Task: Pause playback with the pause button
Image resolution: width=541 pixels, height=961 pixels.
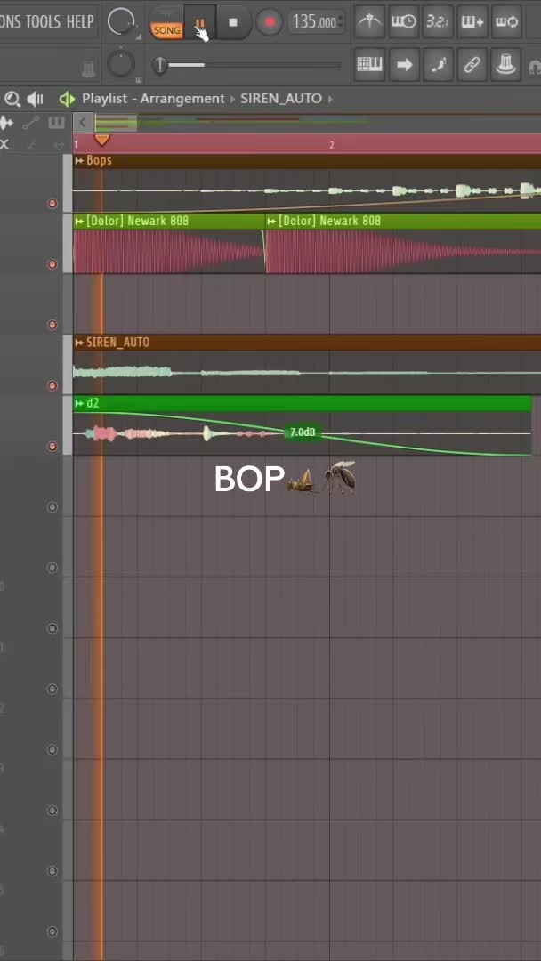Action: point(199,23)
